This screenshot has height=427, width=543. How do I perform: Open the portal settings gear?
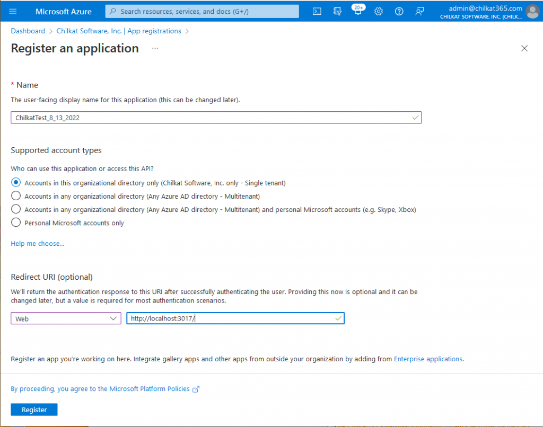379,11
